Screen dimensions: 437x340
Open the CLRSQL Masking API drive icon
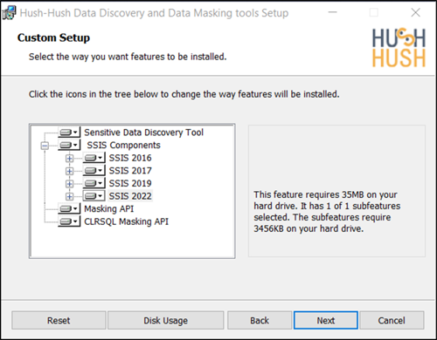pos(69,221)
